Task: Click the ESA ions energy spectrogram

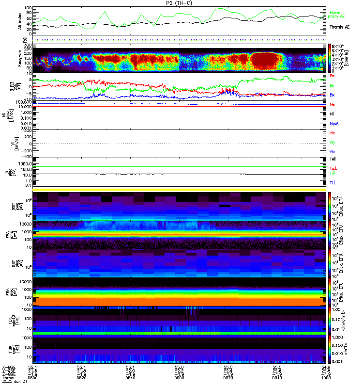Action: tap(179, 235)
